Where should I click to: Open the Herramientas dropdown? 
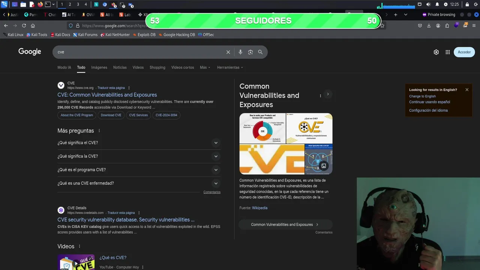pyautogui.click(x=230, y=67)
